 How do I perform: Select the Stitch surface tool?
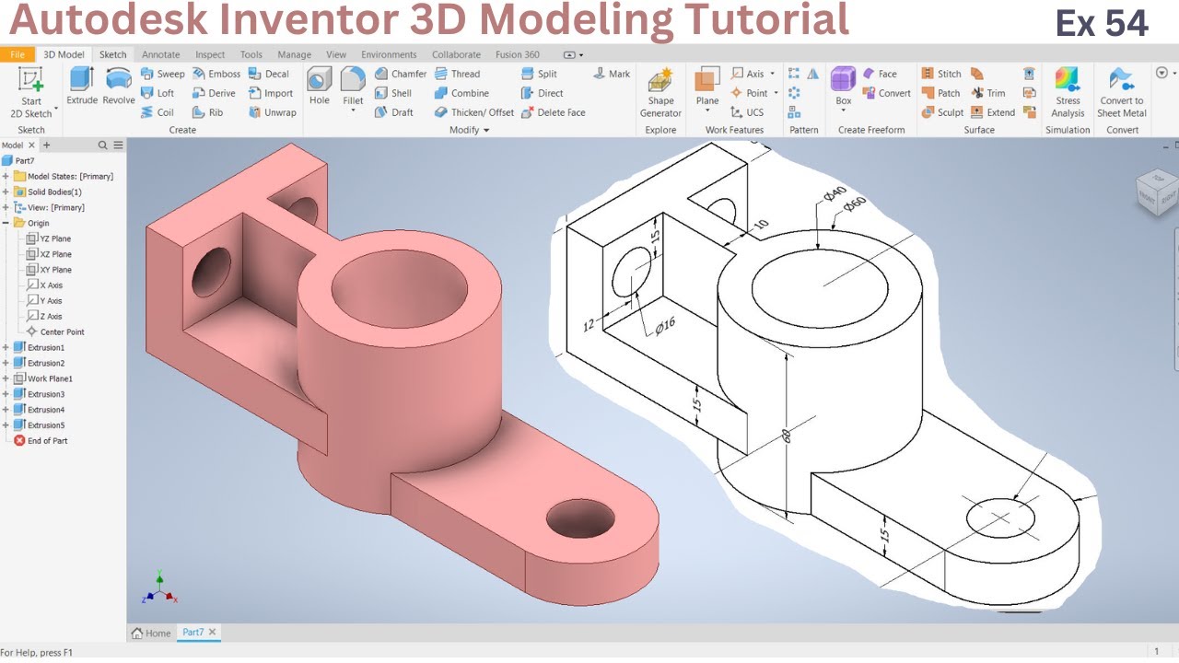pos(941,74)
